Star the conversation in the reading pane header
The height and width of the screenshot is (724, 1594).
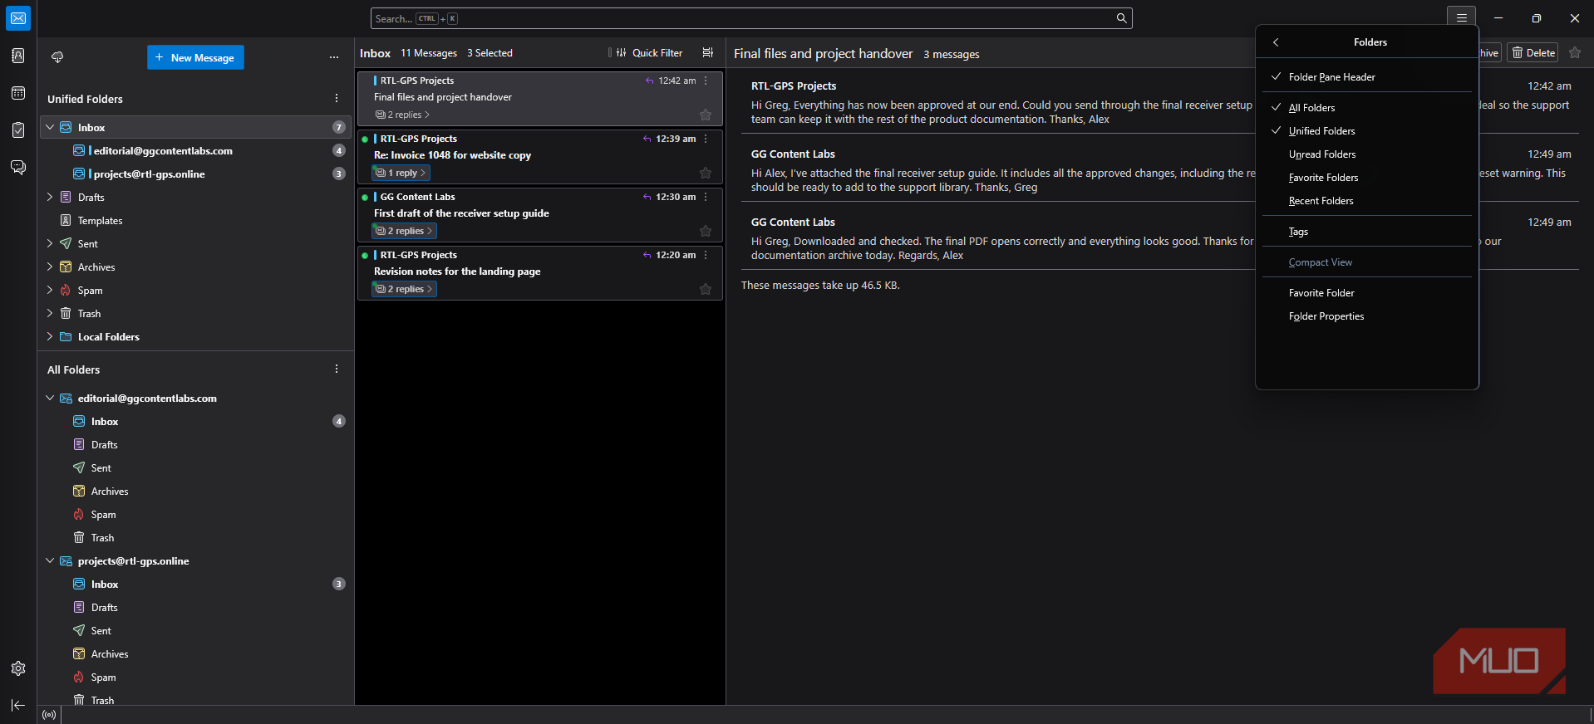pyautogui.click(x=1575, y=53)
